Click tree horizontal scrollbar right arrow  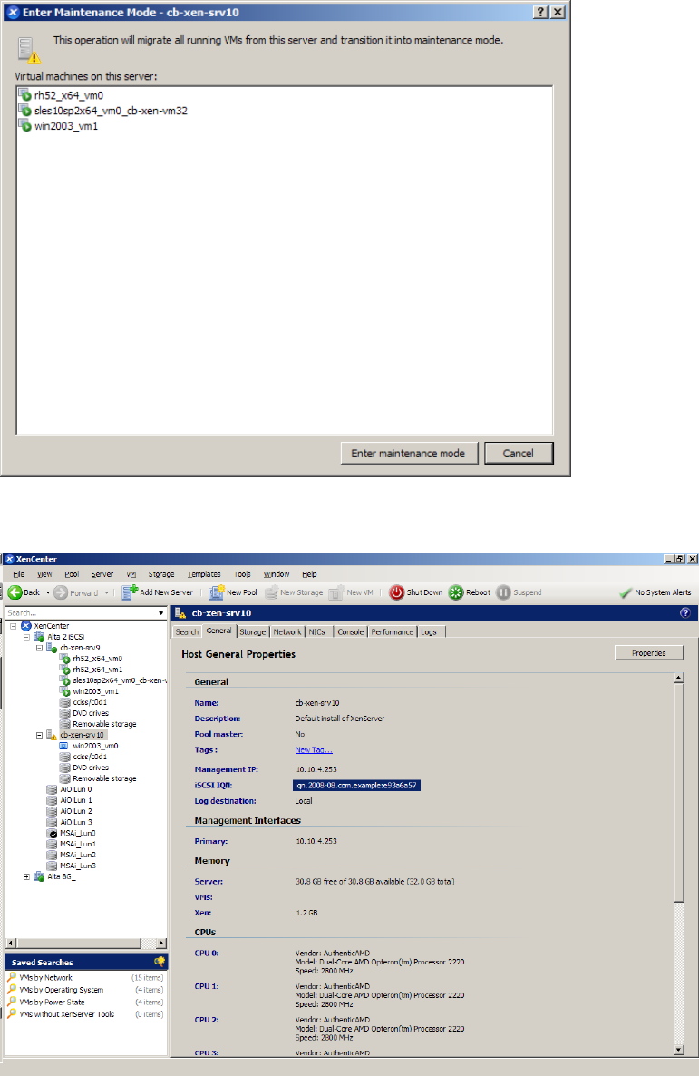162,943
